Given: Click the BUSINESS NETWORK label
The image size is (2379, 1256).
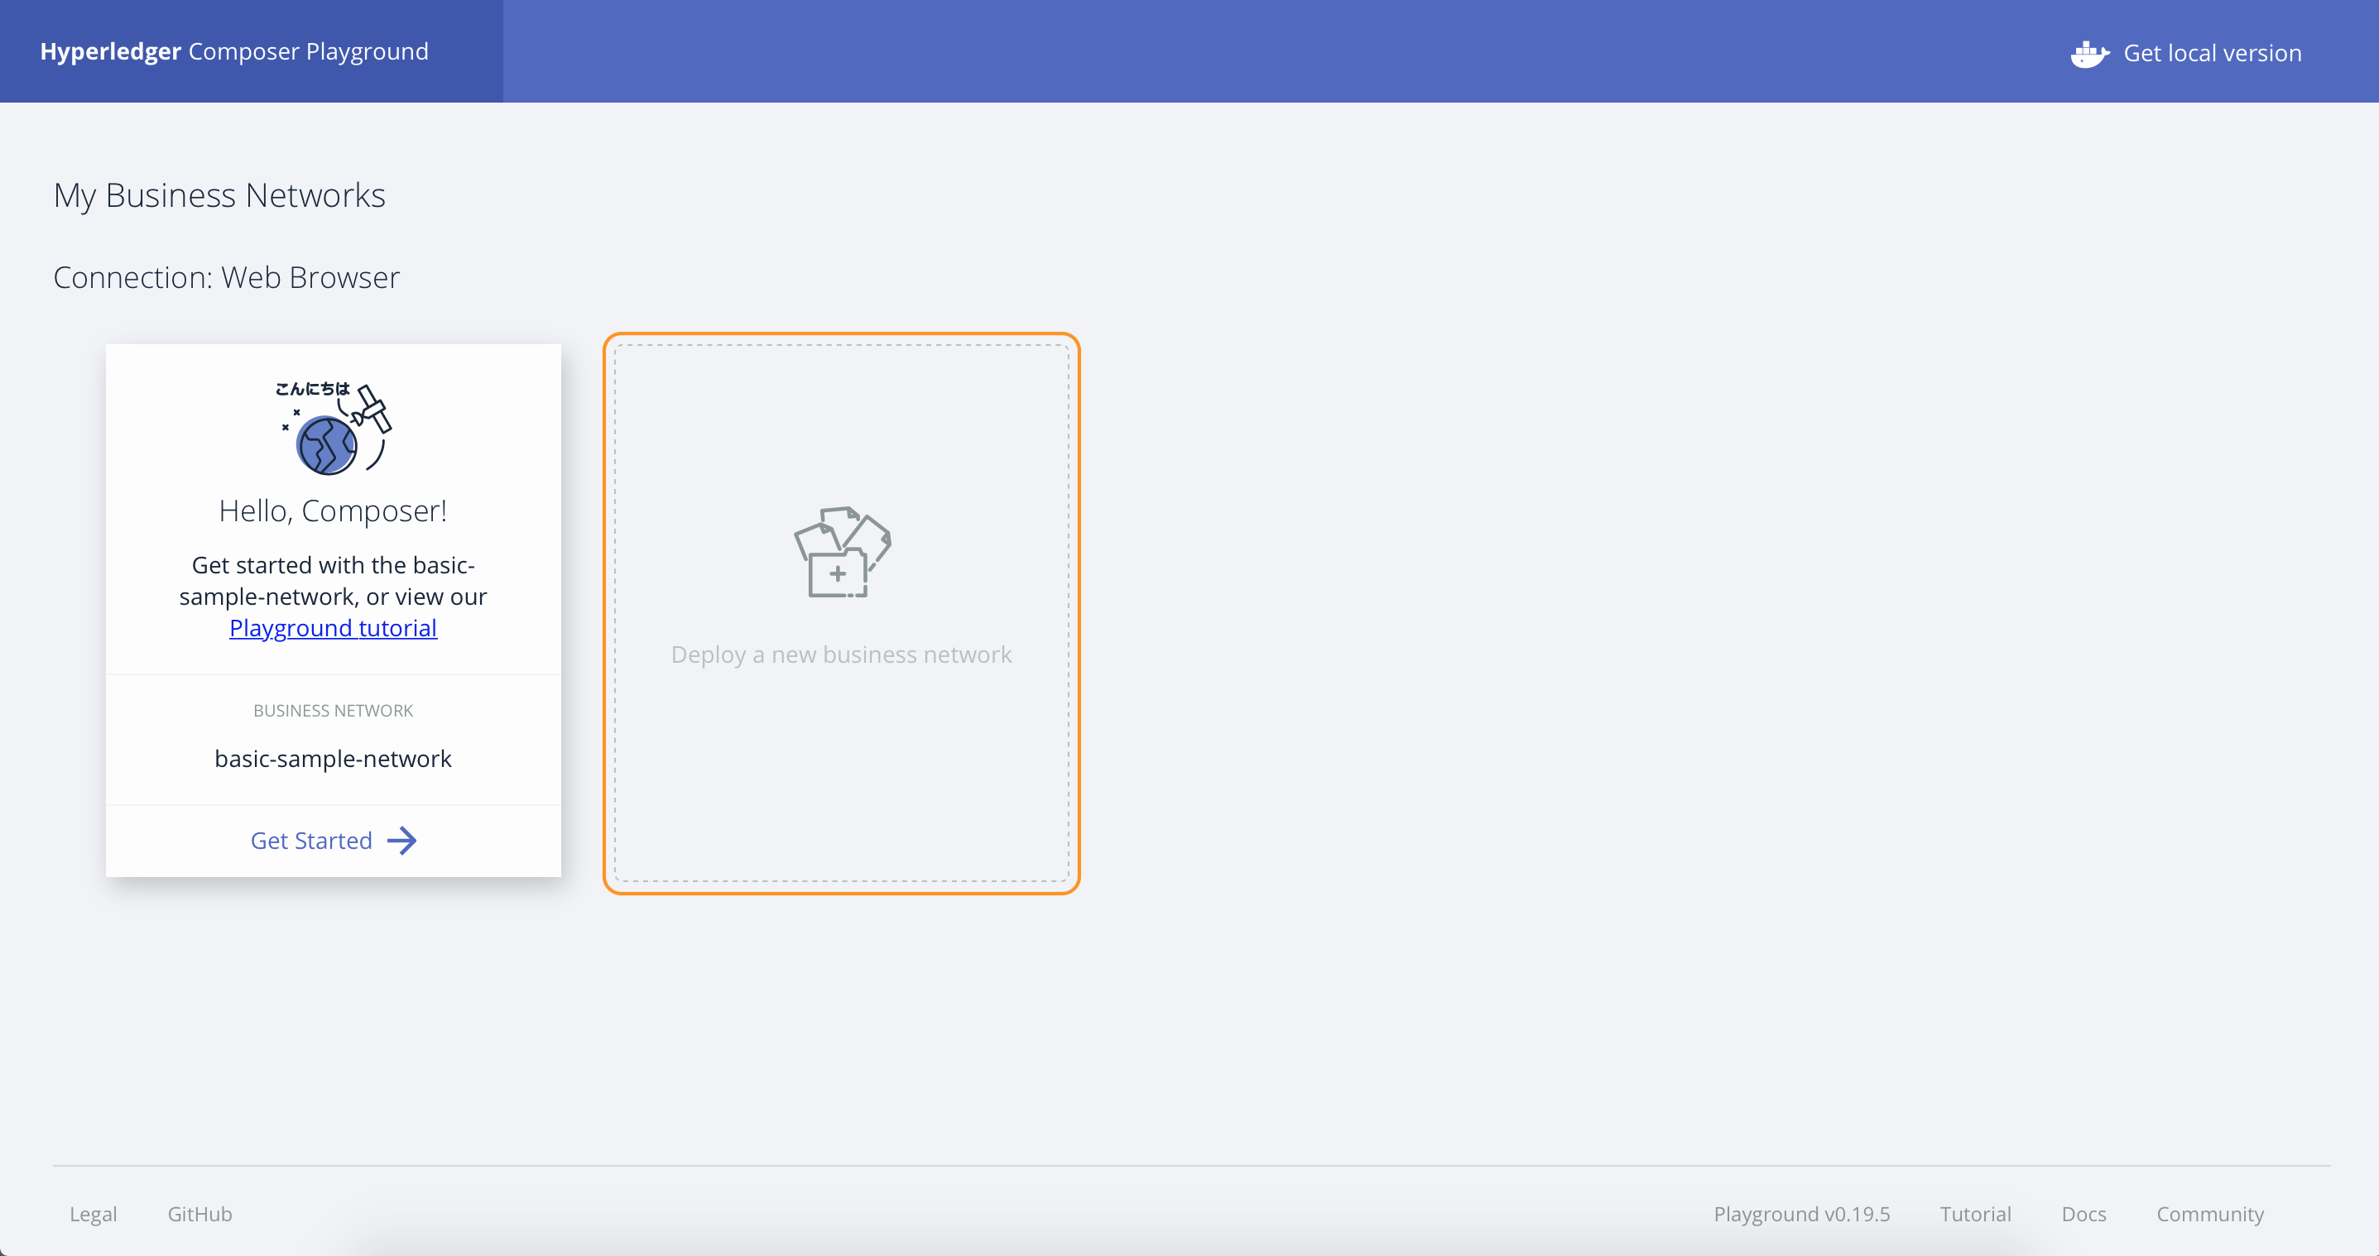Looking at the screenshot, I should tap(333, 711).
